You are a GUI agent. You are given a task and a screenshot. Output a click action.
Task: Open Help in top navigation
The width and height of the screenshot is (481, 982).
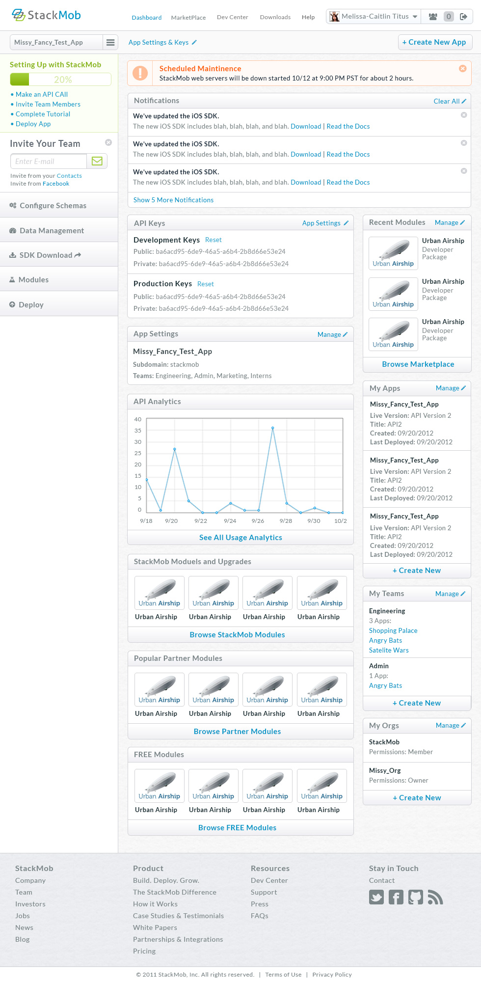pos(308,17)
